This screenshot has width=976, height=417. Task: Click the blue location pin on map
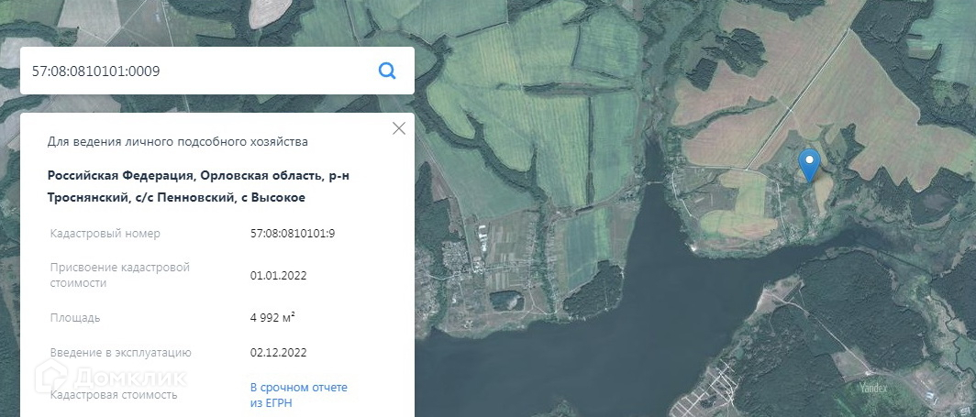809,165
